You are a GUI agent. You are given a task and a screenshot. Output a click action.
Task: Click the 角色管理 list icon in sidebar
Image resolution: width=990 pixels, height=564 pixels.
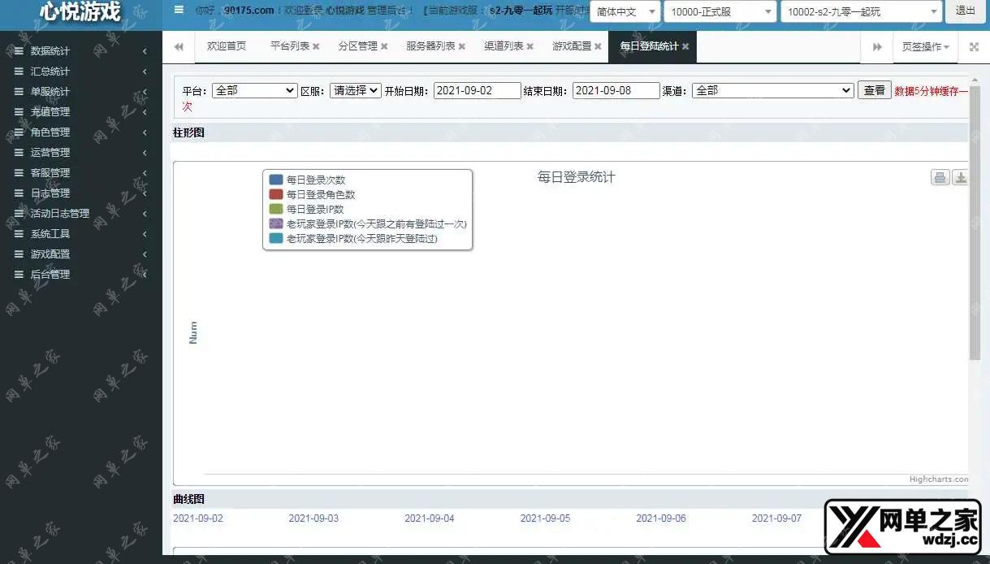[x=19, y=132]
